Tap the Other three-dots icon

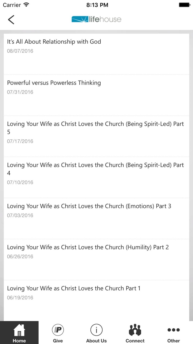pyautogui.click(x=174, y=330)
